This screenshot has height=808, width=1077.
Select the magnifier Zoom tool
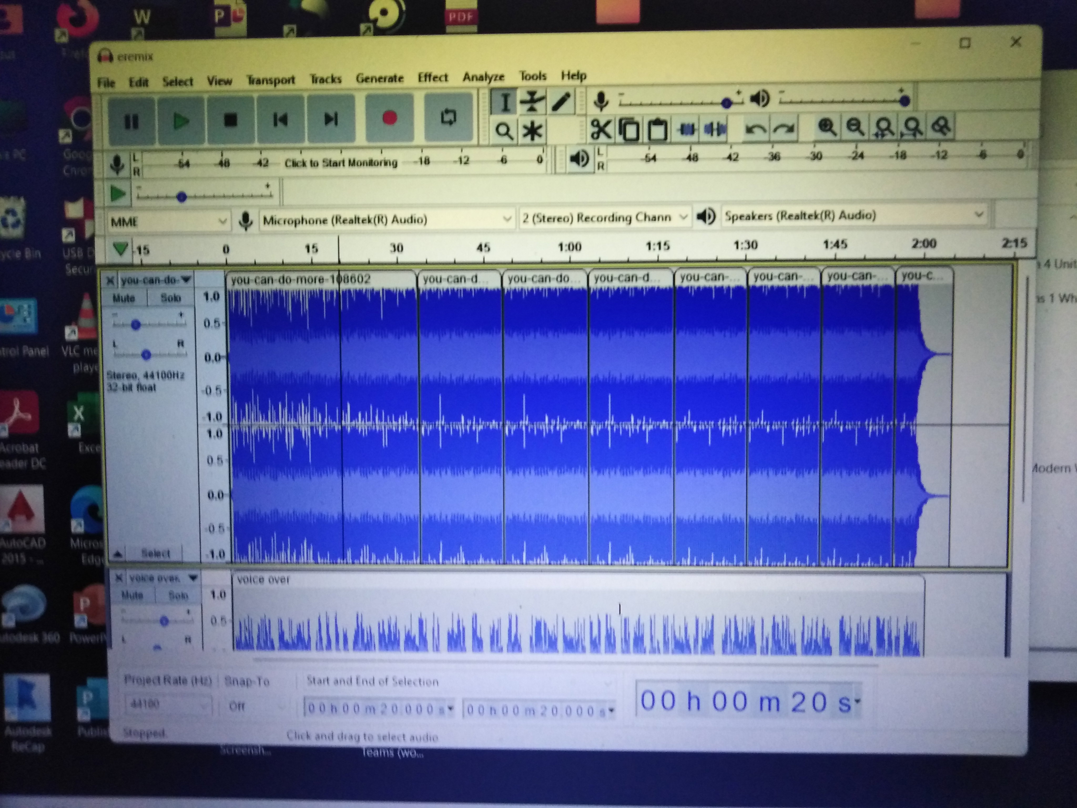(504, 132)
